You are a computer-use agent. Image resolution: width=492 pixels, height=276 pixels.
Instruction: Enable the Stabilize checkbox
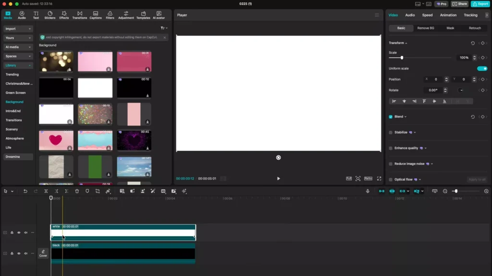pos(391,132)
